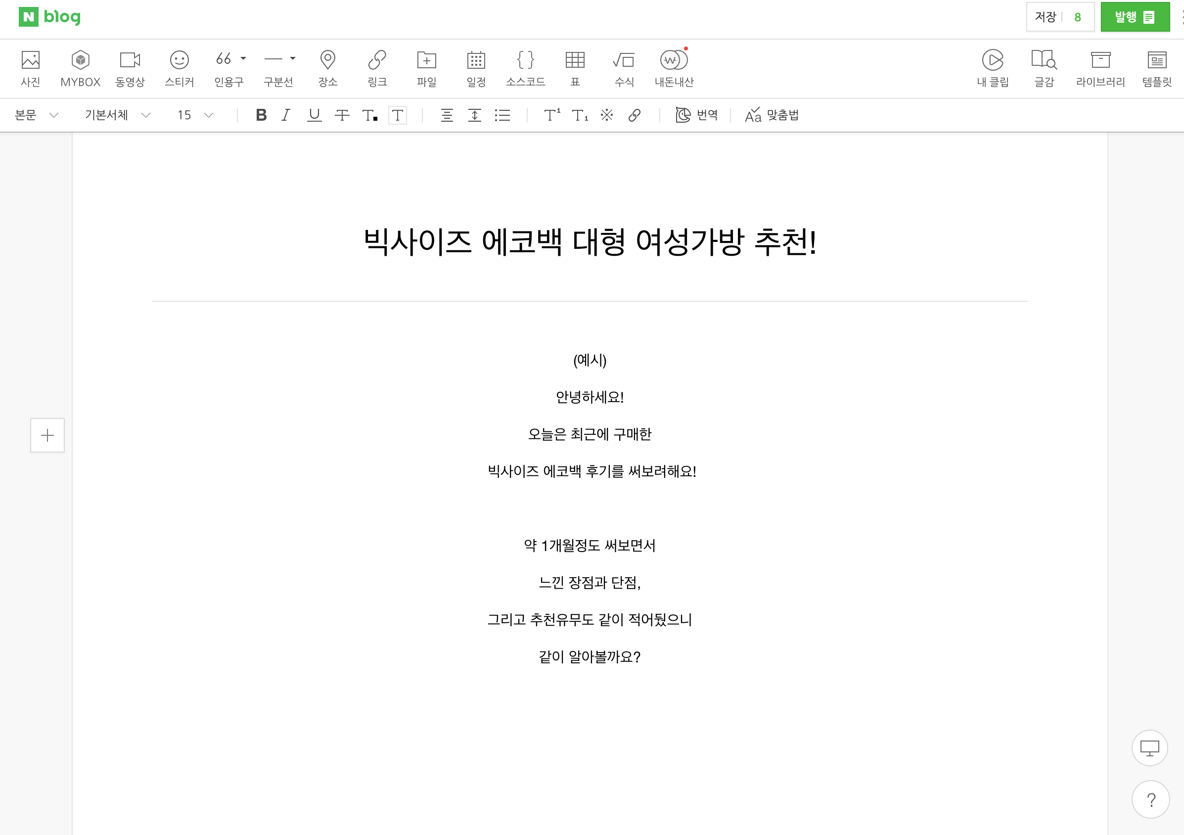
Task: Toggle Underline text formatting
Action: (314, 115)
